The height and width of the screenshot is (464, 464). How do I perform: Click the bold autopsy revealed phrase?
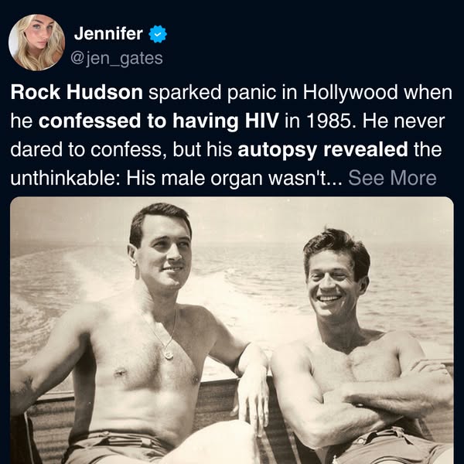(322, 149)
